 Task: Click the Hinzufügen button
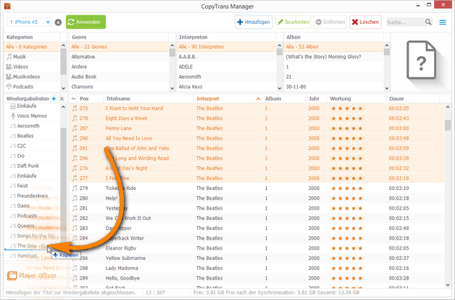tap(253, 22)
